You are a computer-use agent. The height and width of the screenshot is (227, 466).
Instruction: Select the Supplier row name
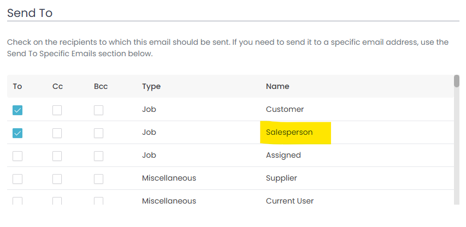point(282,178)
